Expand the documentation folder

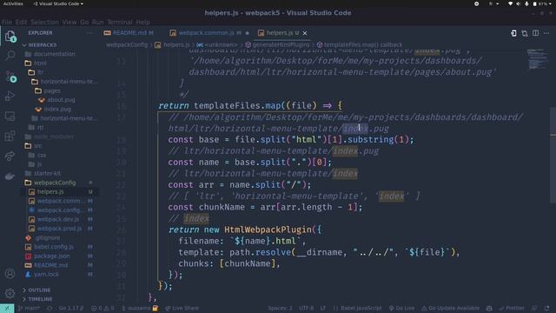tap(54, 54)
